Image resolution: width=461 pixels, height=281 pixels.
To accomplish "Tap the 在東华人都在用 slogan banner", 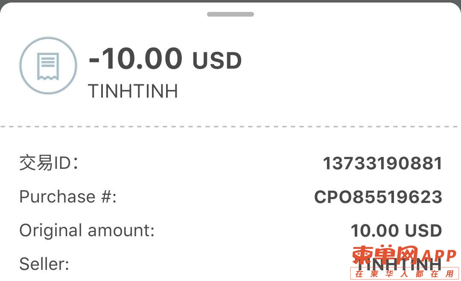I will 405,274.
